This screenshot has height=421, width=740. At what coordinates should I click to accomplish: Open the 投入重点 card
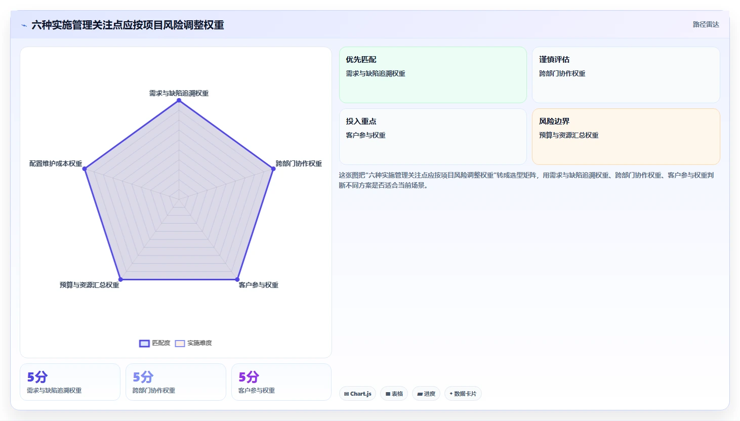pyautogui.click(x=433, y=137)
